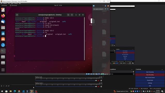Click Start Virtual Camera in OBS
The width and height of the screenshot is (165, 93).
(x=150, y=78)
